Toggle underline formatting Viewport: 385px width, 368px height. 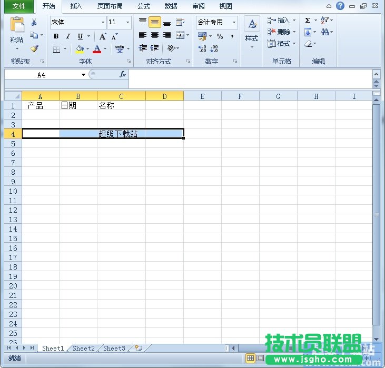pos(80,36)
